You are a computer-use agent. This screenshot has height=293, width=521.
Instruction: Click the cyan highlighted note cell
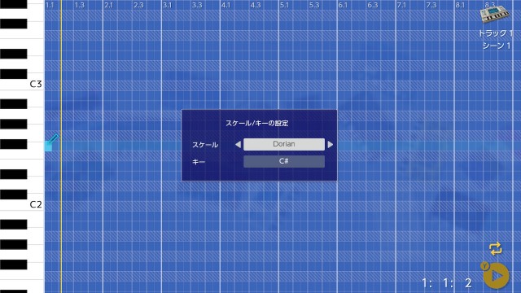coord(48,146)
